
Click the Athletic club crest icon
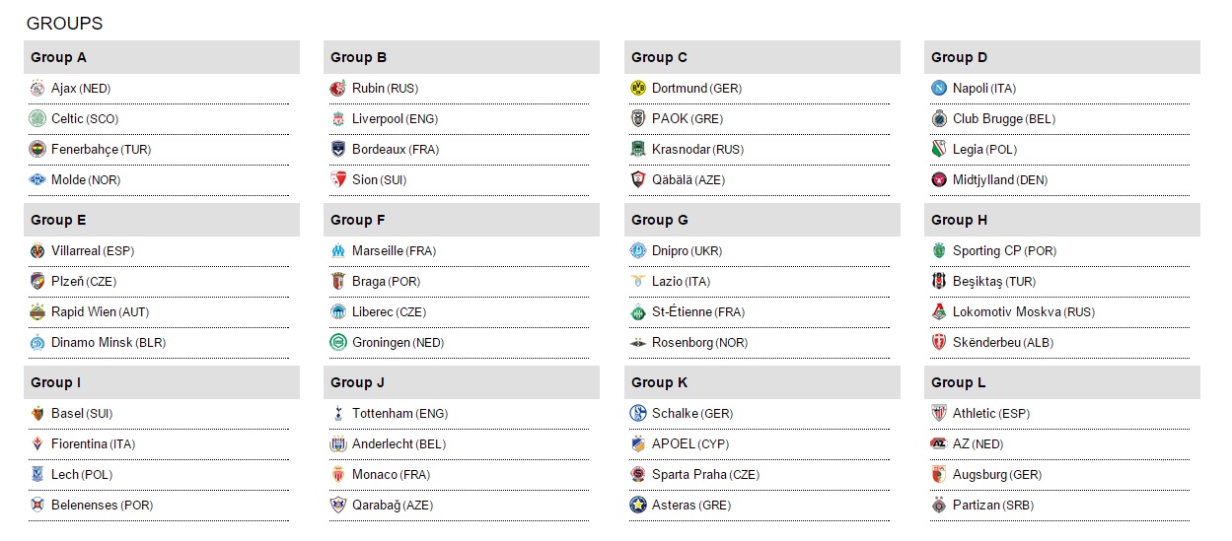click(x=938, y=414)
